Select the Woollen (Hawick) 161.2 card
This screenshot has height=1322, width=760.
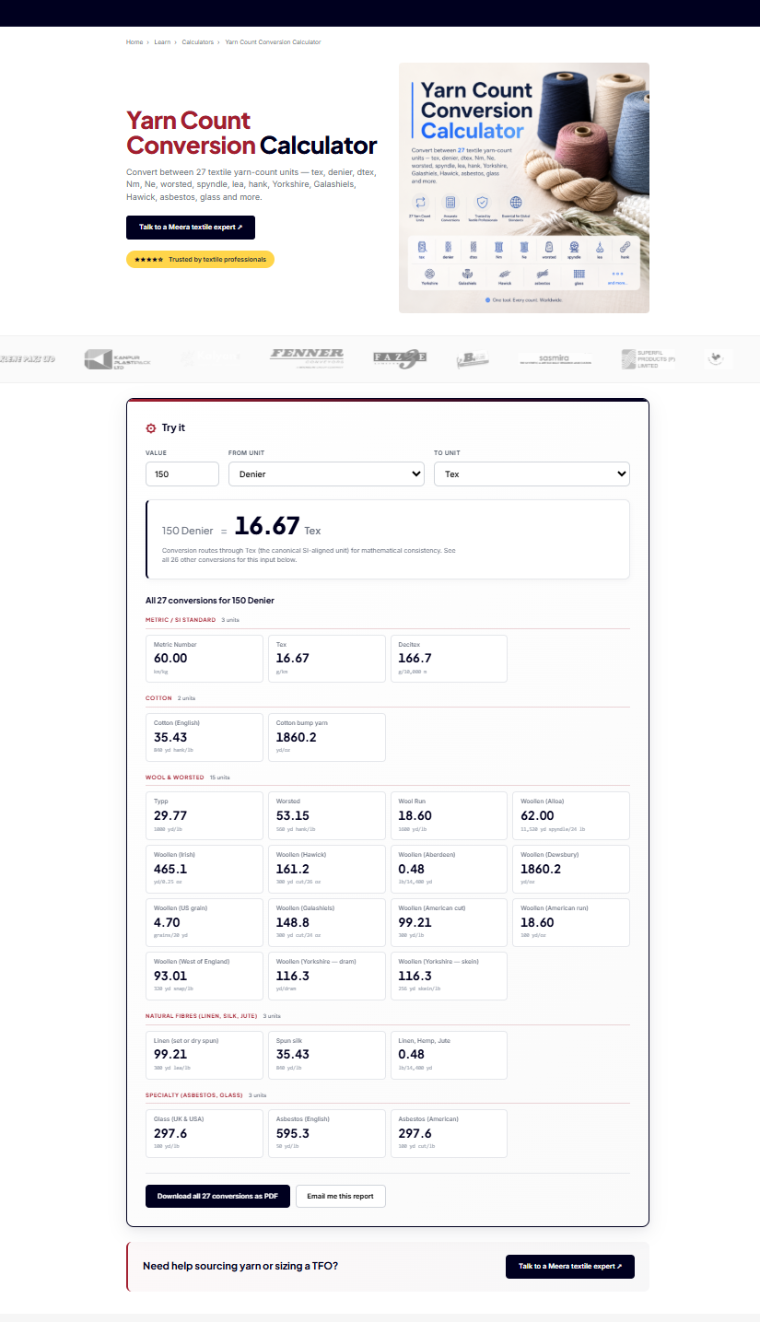327,869
